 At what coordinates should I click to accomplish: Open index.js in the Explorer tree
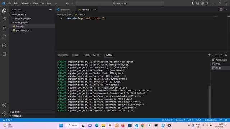coord(32,27)
